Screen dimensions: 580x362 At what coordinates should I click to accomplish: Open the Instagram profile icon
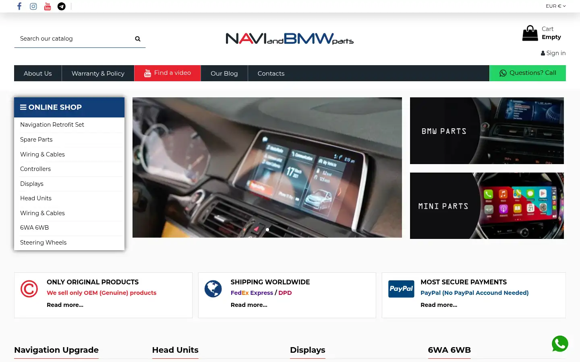(33, 6)
